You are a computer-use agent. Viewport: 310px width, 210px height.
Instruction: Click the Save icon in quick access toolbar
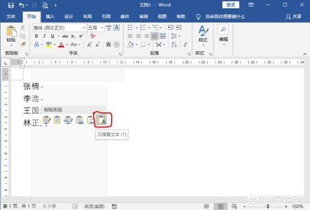(x=11, y=5)
